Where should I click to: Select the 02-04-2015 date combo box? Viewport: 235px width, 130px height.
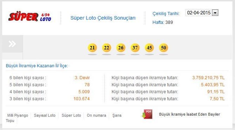click(x=202, y=13)
